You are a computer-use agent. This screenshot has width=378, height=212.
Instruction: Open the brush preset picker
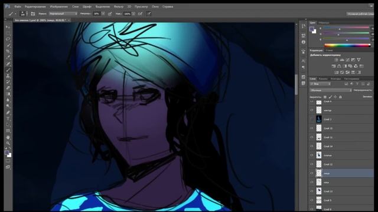pos(24,14)
